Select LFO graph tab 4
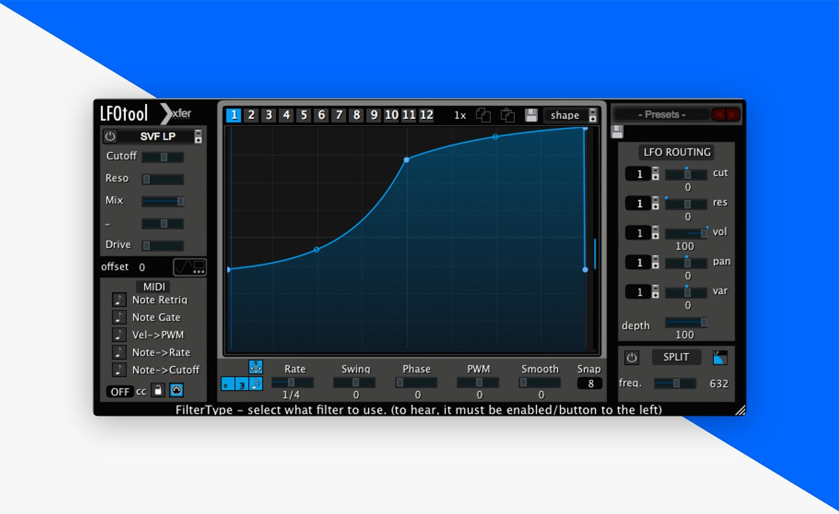The width and height of the screenshot is (839, 514). click(x=287, y=115)
